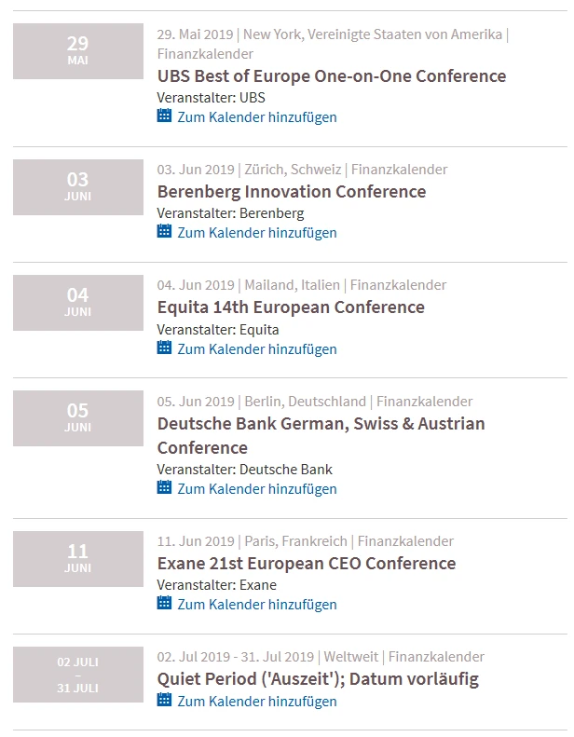The width and height of the screenshot is (574, 737).
Task: Add UBS conference via 'Zum Kalender hinzufügen'
Action: click(x=256, y=117)
